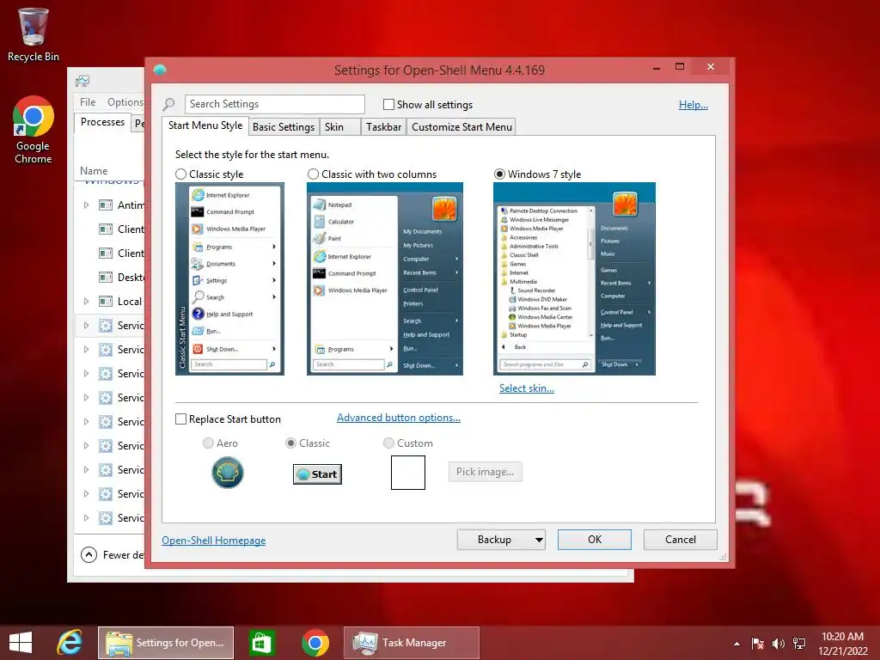This screenshot has height=660, width=880.
Task: Click the two columns menu preview image
Action: pyautogui.click(x=385, y=279)
